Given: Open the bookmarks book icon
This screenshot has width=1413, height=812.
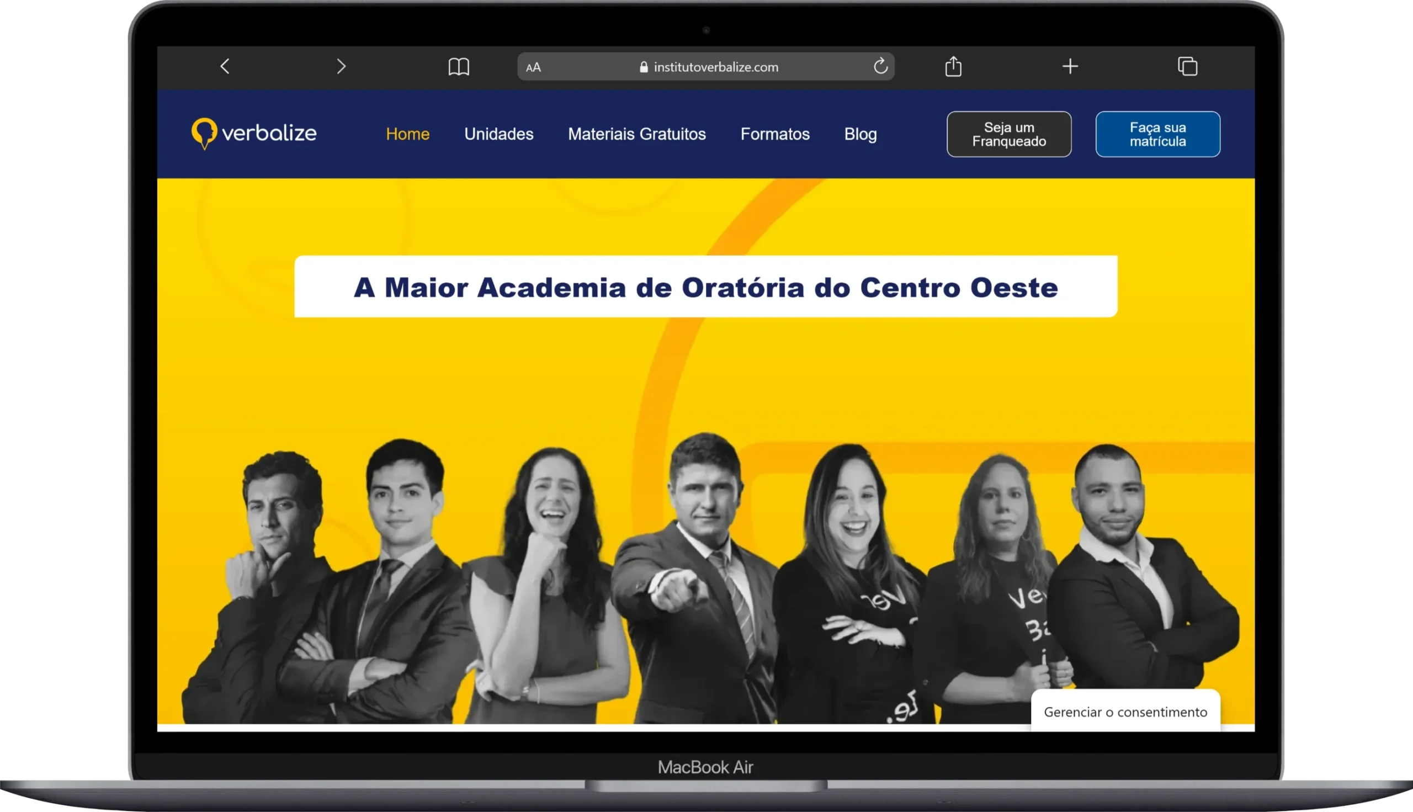Looking at the screenshot, I should point(459,67).
